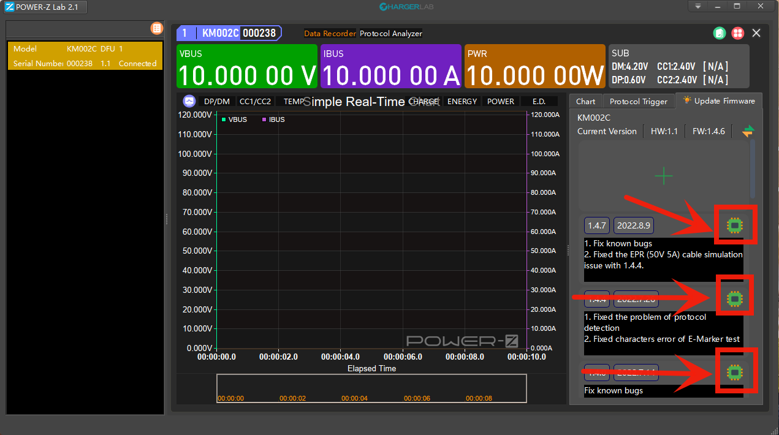The image size is (779, 435).
Task: Switch to the Protocol Trigger tab
Action: (638, 101)
